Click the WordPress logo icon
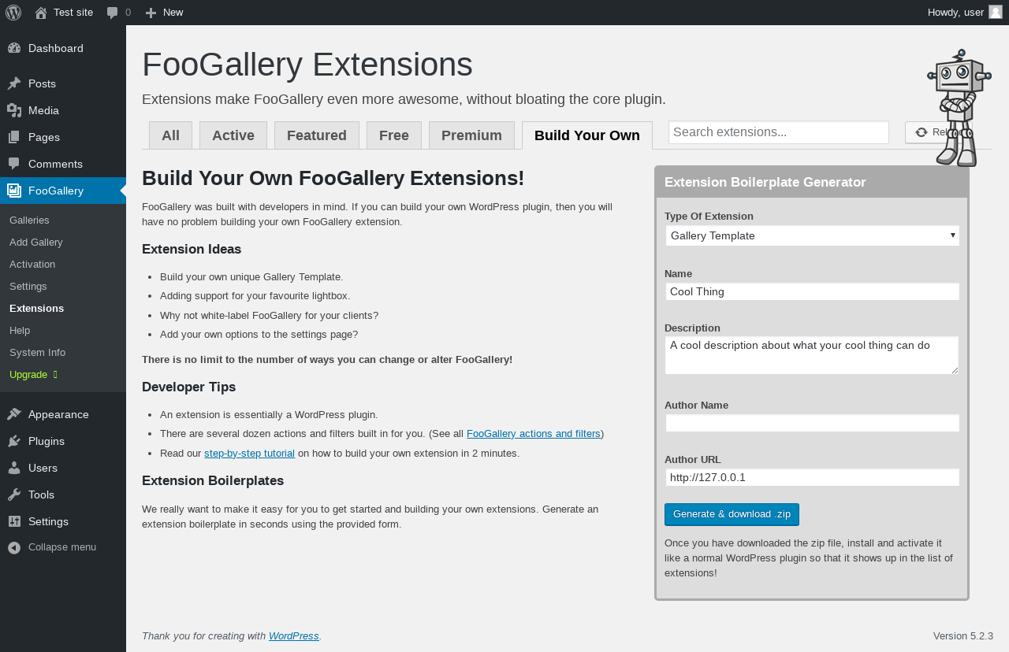Image resolution: width=1009 pixels, height=652 pixels. click(x=13, y=13)
